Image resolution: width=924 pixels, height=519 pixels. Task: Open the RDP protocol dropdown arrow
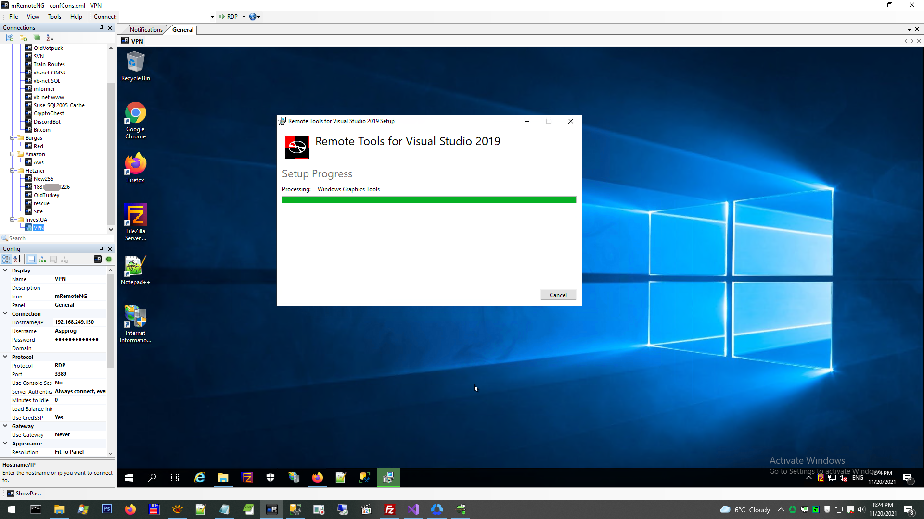[244, 17]
